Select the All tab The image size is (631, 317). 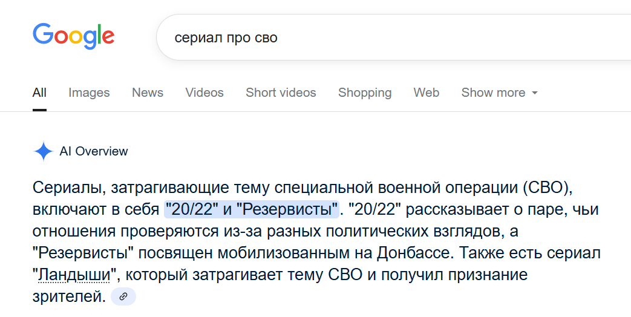point(39,93)
